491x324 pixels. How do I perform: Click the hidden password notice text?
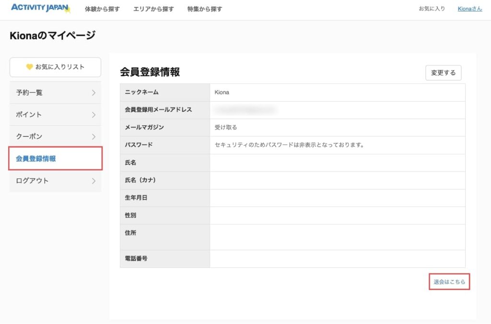tap(289, 145)
